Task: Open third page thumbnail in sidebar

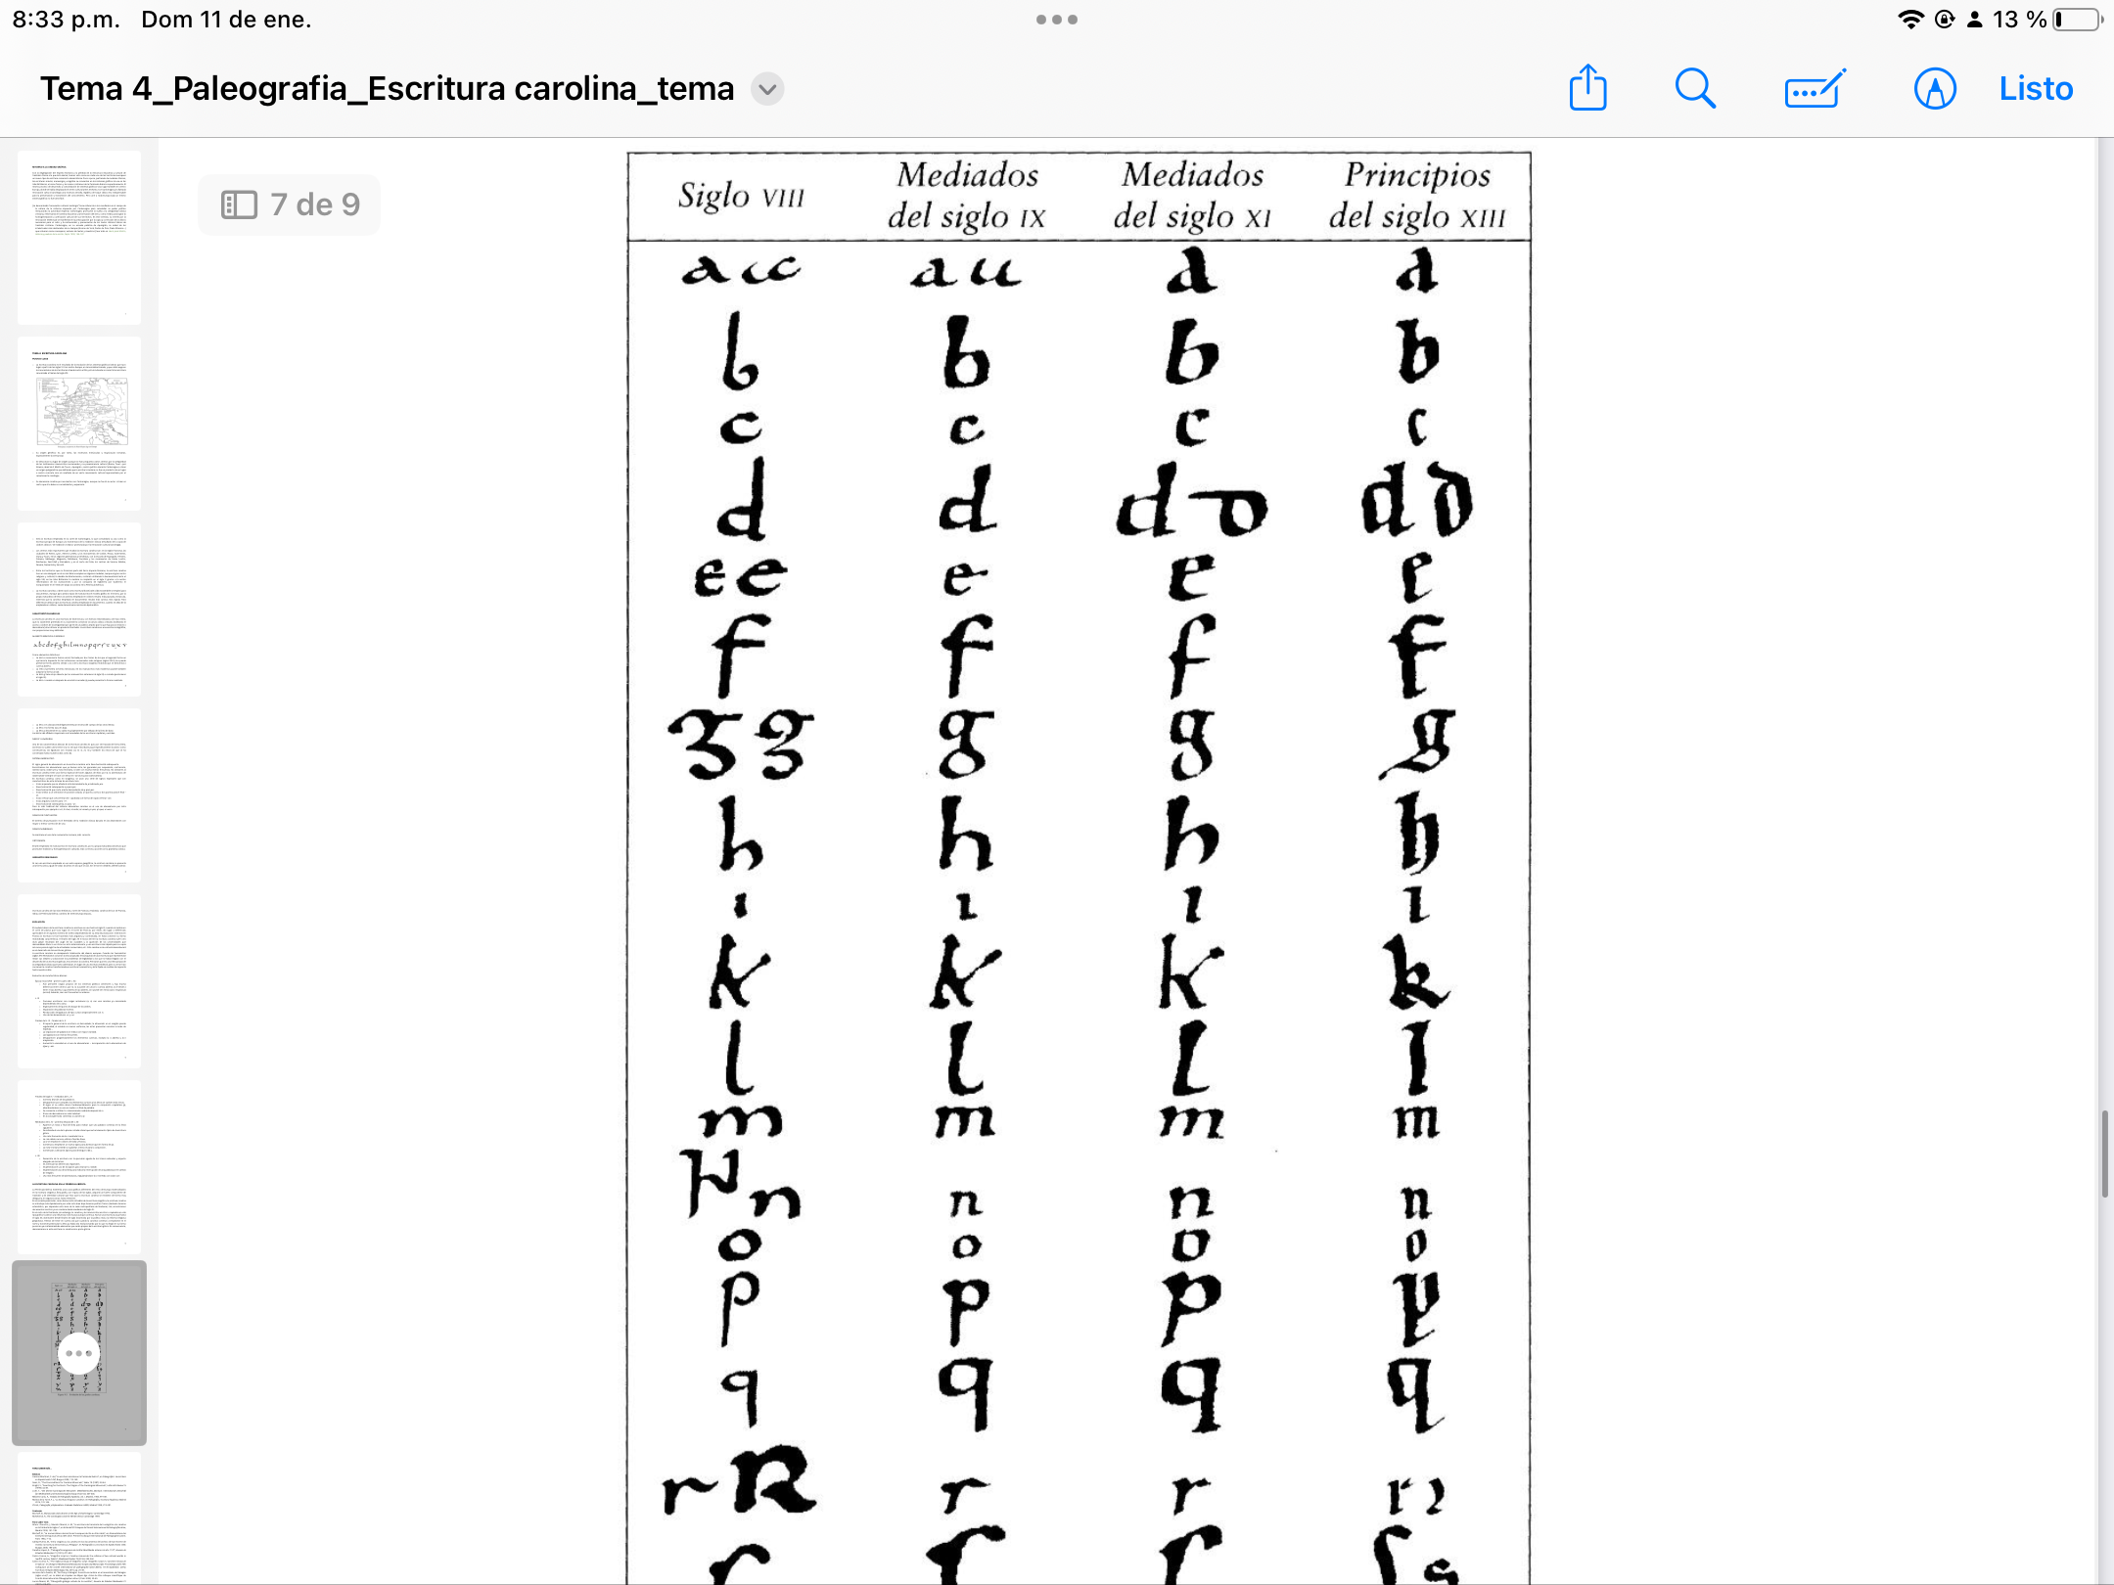Action: (x=79, y=609)
